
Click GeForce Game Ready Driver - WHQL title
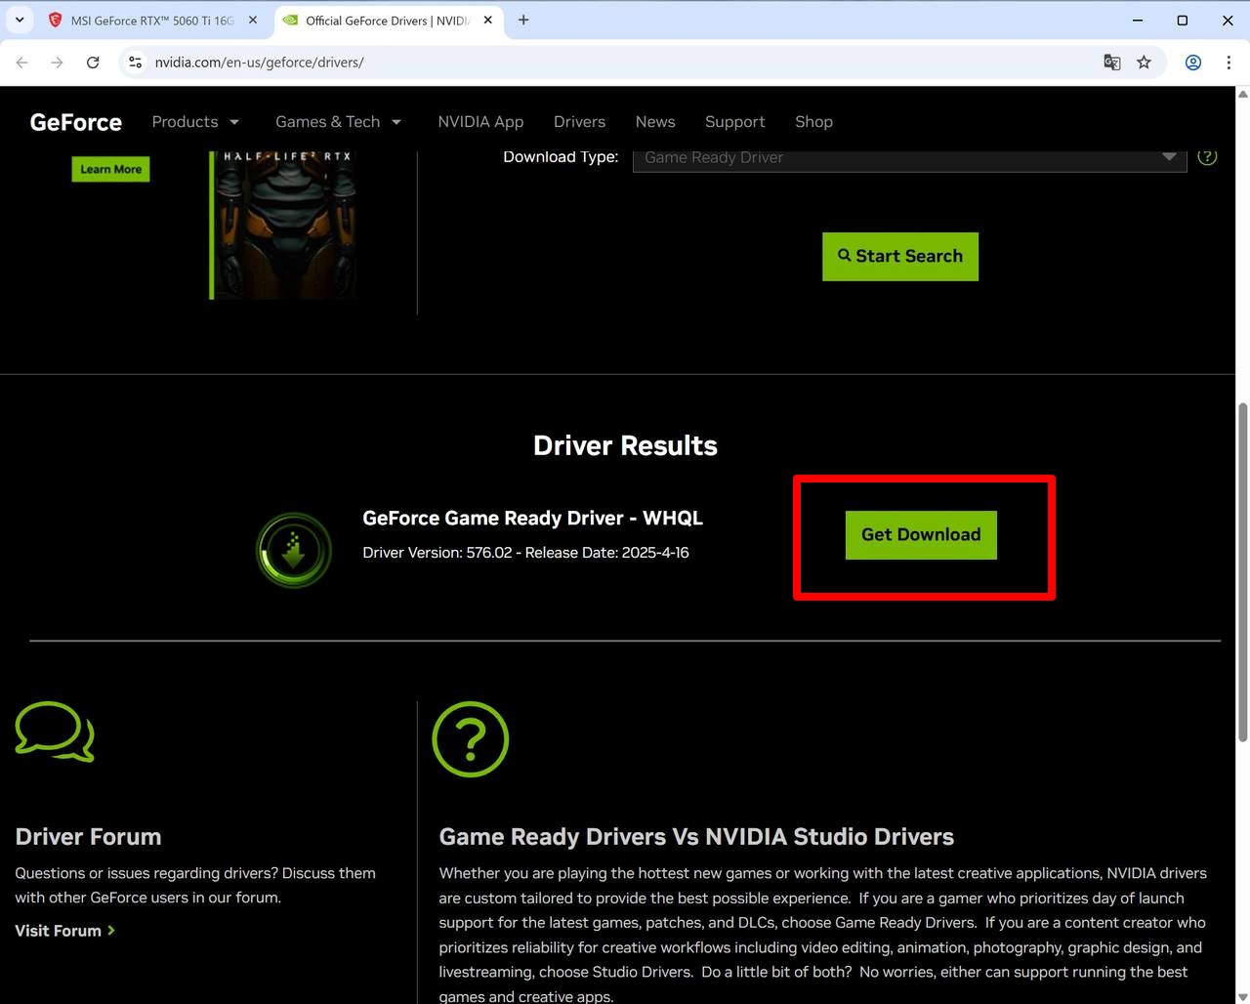click(x=532, y=519)
